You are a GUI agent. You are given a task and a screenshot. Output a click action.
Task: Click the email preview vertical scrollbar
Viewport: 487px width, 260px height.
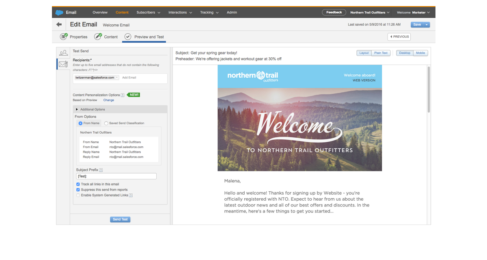pos(429,90)
